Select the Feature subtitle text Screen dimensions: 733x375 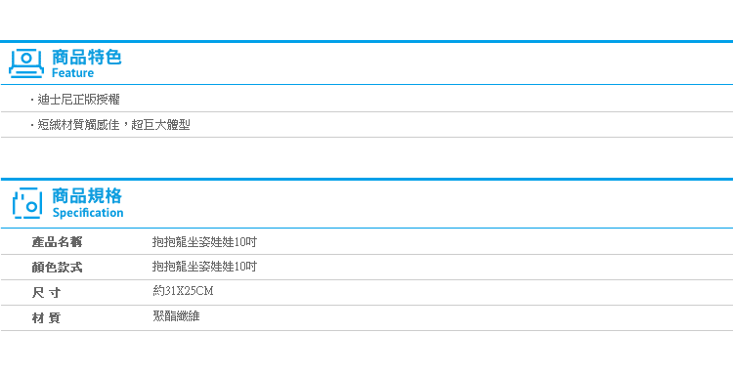pyautogui.click(x=72, y=73)
